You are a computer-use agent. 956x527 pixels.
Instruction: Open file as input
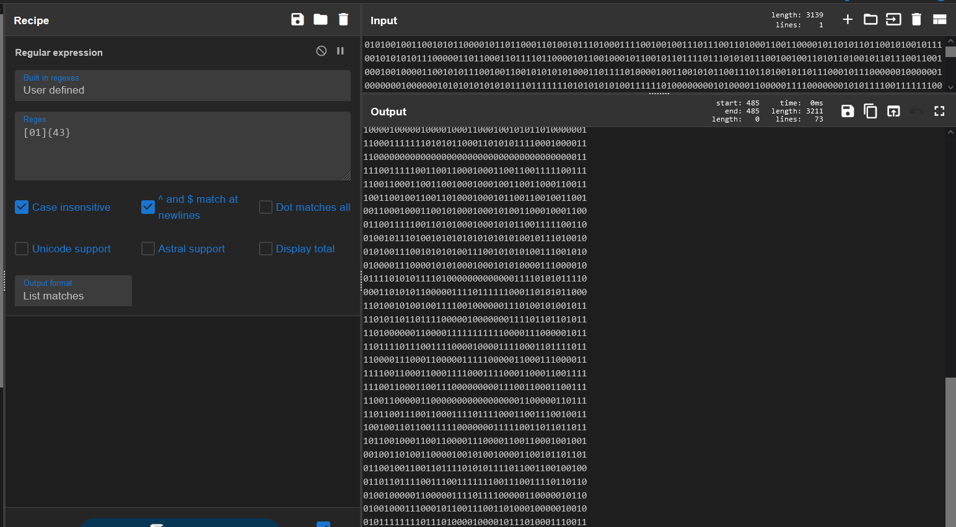click(x=893, y=19)
